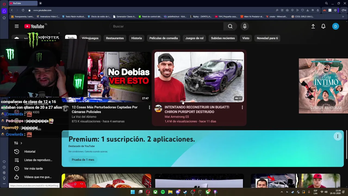Open the account avatar with letter D
348x196 pixels.
(335, 26)
